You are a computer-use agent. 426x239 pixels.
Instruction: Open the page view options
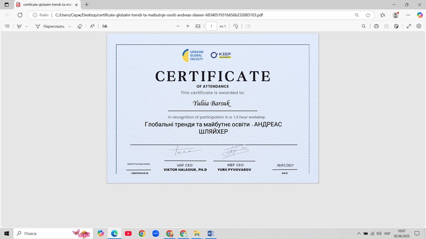click(x=248, y=26)
